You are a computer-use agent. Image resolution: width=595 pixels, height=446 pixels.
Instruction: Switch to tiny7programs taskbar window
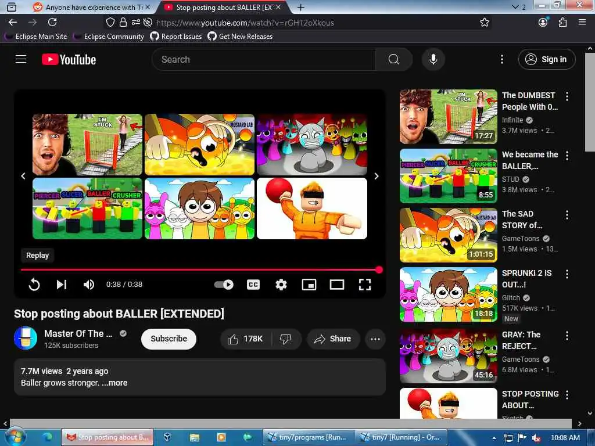click(x=308, y=437)
